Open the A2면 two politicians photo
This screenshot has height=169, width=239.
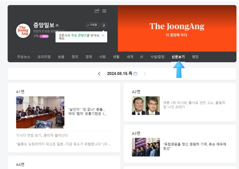click(146, 106)
